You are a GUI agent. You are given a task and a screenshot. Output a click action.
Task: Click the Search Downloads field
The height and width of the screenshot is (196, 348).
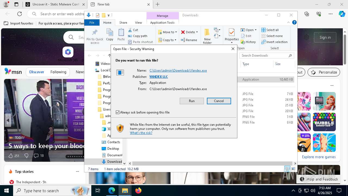[266, 56]
